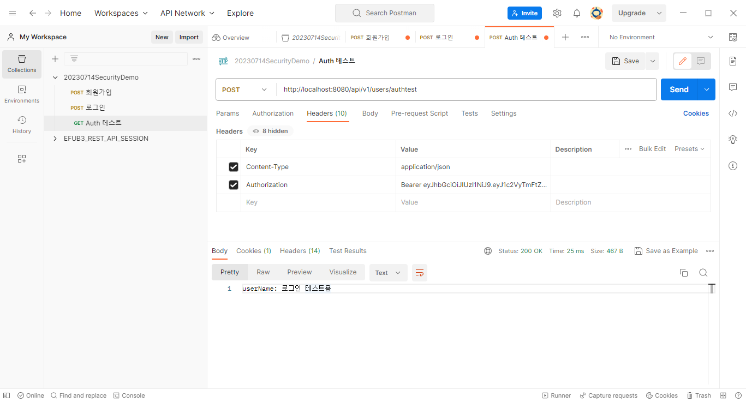The width and height of the screenshot is (746, 402).
Task: Open the Send button dropdown arrow
Action: [x=707, y=89]
